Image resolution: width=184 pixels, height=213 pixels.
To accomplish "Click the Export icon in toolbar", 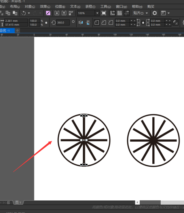I will [x=64, y=13].
